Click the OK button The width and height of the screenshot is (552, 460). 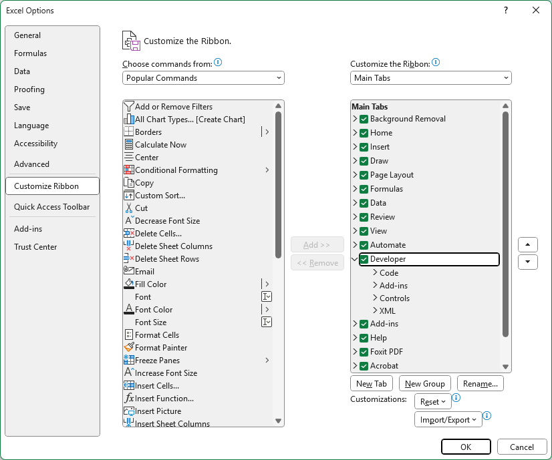pyautogui.click(x=466, y=447)
